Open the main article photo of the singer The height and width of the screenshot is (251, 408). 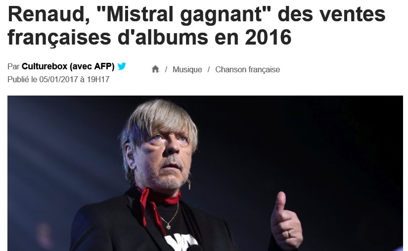pos(205,173)
